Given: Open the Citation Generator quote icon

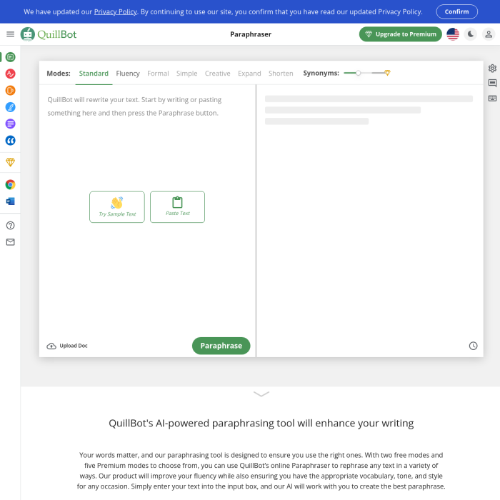Looking at the screenshot, I should (x=10, y=141).
